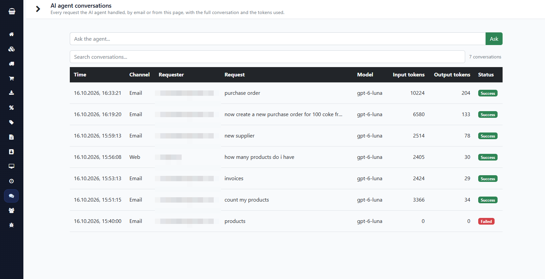
Task: Click the Model column header
Action: (x=365, y=75)
